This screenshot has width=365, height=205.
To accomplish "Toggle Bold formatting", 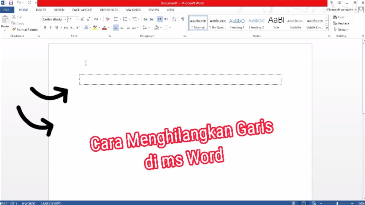I will click(x=45, y=28).
